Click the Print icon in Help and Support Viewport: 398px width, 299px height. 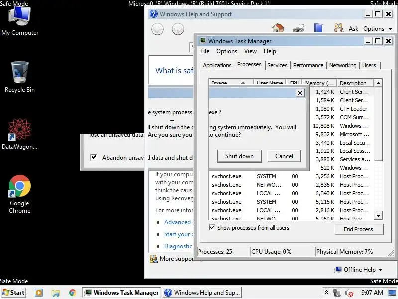coord(298,28)
